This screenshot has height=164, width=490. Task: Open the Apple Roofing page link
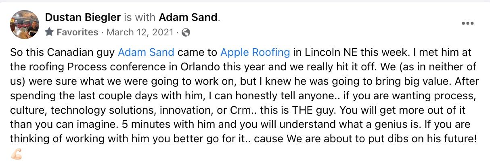tap(255, 52)
